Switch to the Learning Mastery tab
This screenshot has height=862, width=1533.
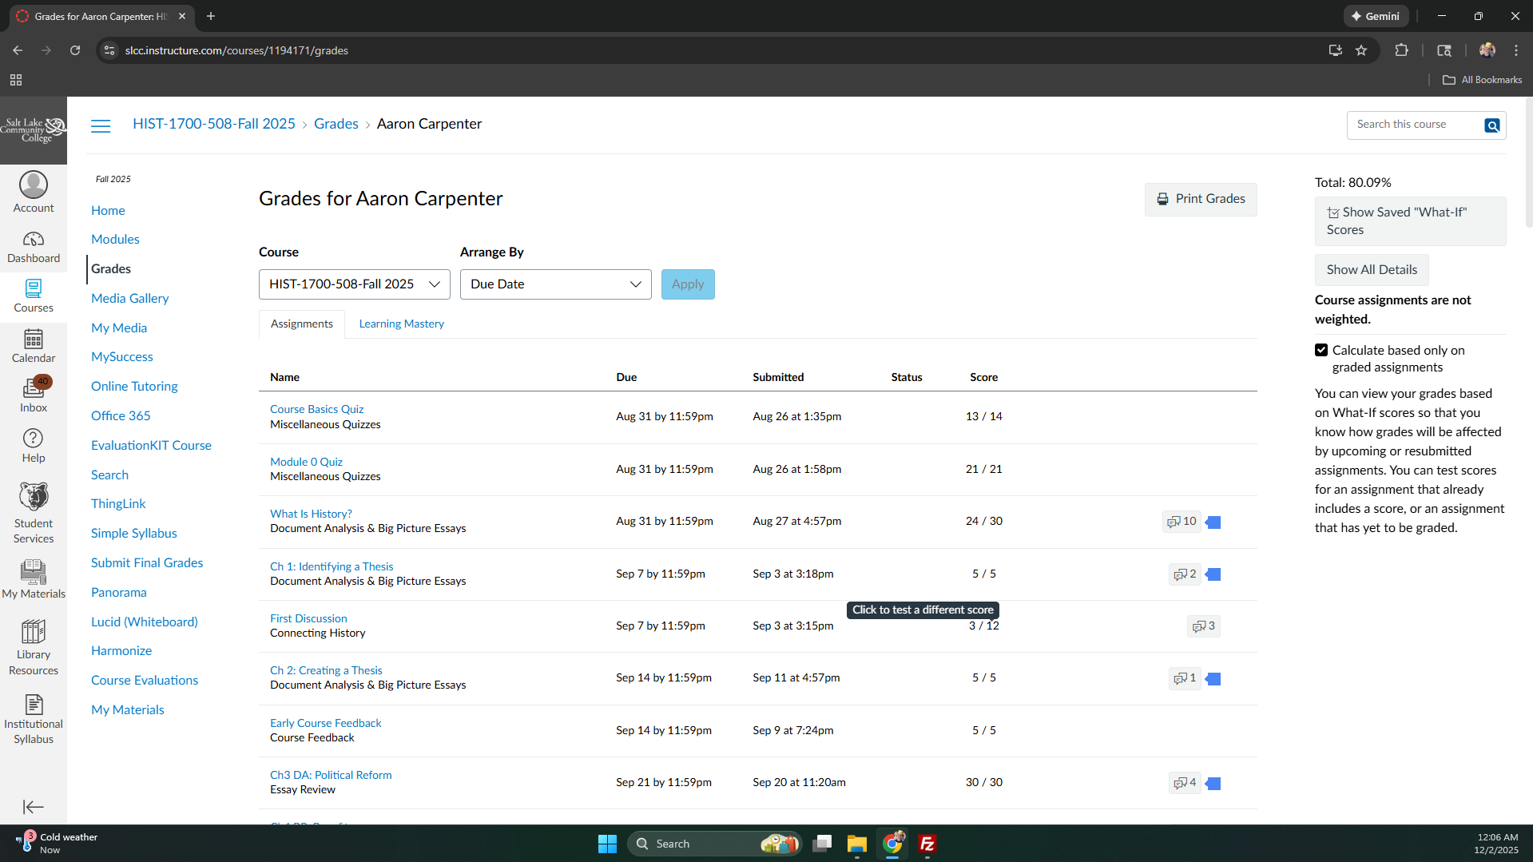point(401,324)
